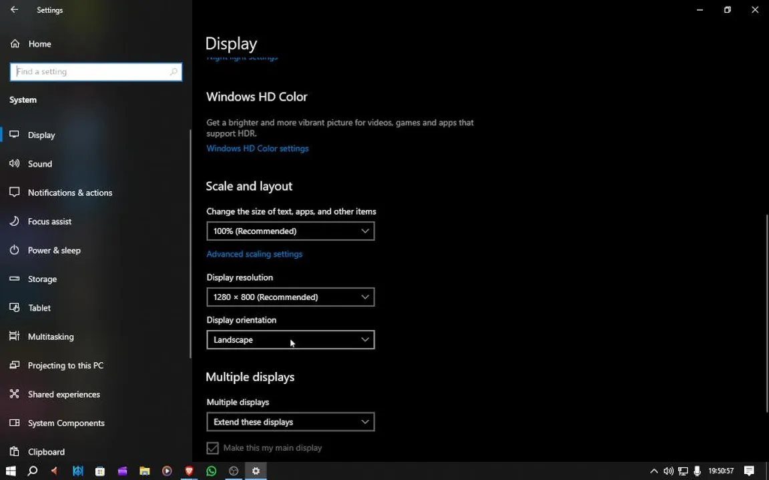Open WhatsApp from taskbar
Viewport: 769px width, 480px height.
coord(212,471)
